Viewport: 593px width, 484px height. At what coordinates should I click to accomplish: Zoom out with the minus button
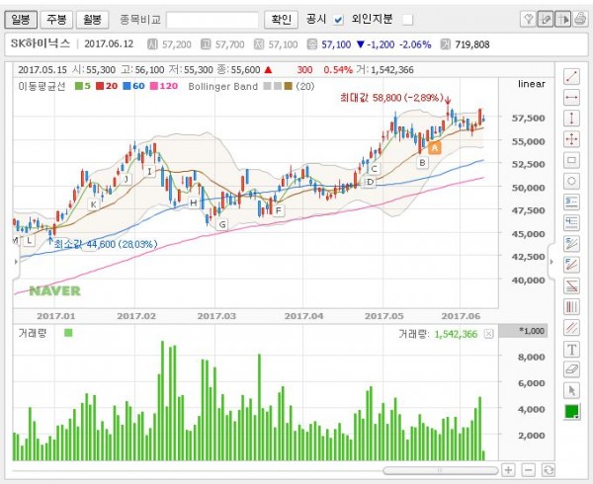tap(529, 470)
